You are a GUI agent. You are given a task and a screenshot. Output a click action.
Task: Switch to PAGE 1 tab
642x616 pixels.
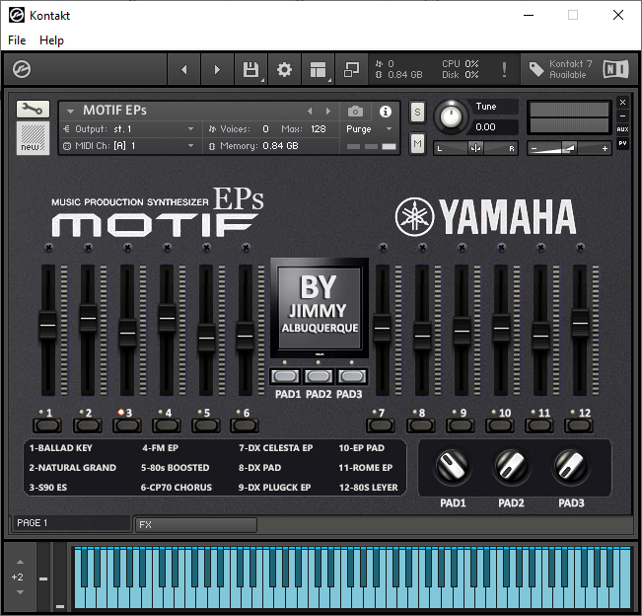coord(72,523)
